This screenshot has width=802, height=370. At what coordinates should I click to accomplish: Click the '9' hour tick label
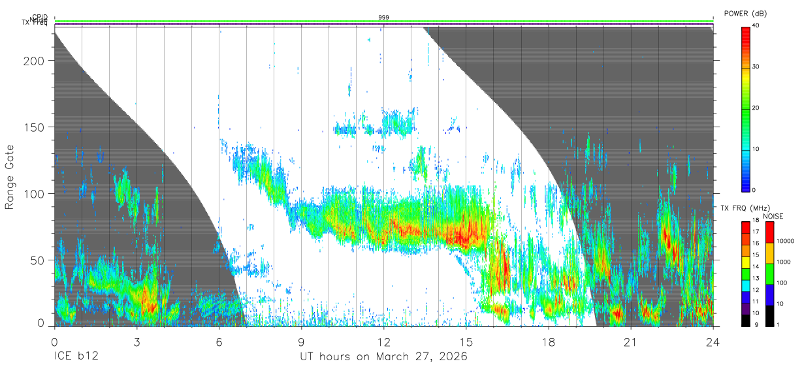coord(301,341)
